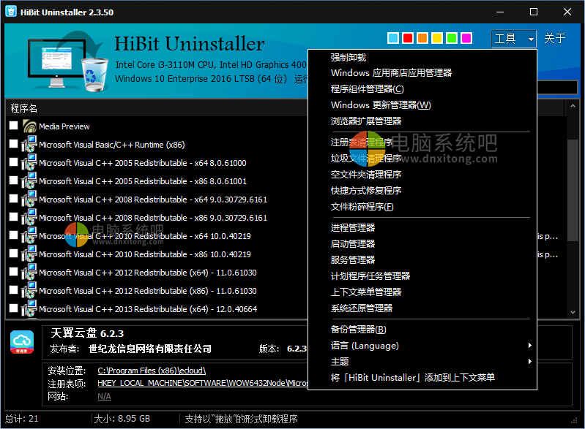The width and height of the screenshot is (585, 429).
Task: Open install path C:\Program Files (x86)\ecloud\
Action: pos(152,371)
